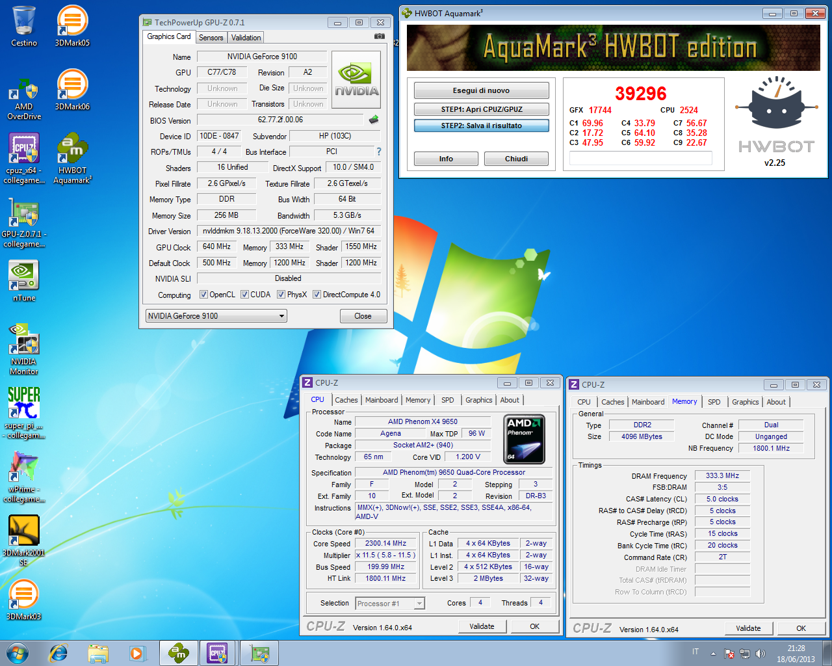
Task: Toggle the DirectCompute 4.0 checkbox
Action: pyautogui.click(x=317, y=294)
